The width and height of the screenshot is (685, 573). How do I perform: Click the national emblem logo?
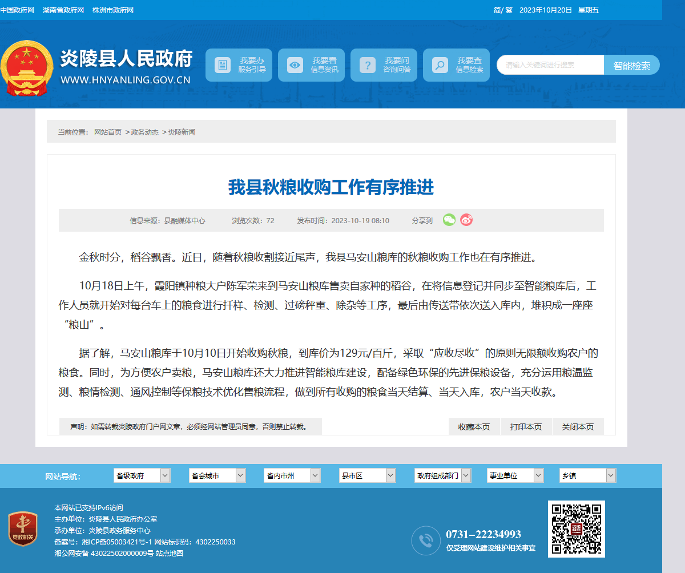[27, 68]
